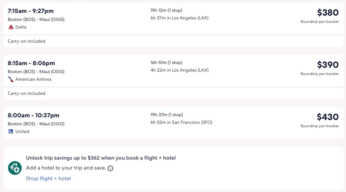
Task: Click the Unlock trip savings up to $362 heading
Action: 101,158
